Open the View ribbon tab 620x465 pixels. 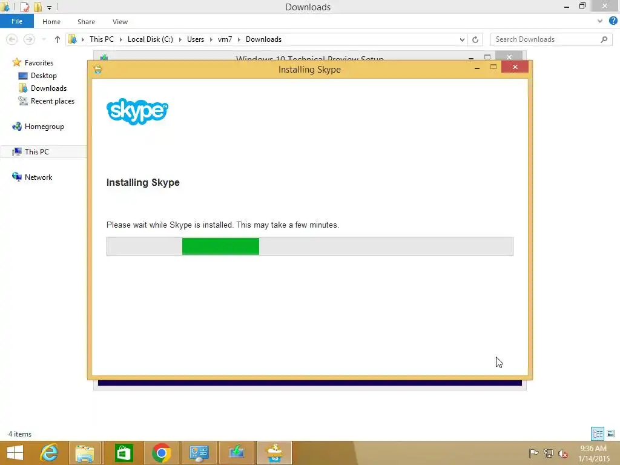pos(120,22)
